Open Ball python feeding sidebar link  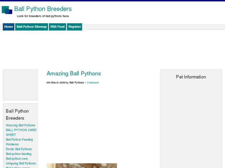(x=19, y=154)
